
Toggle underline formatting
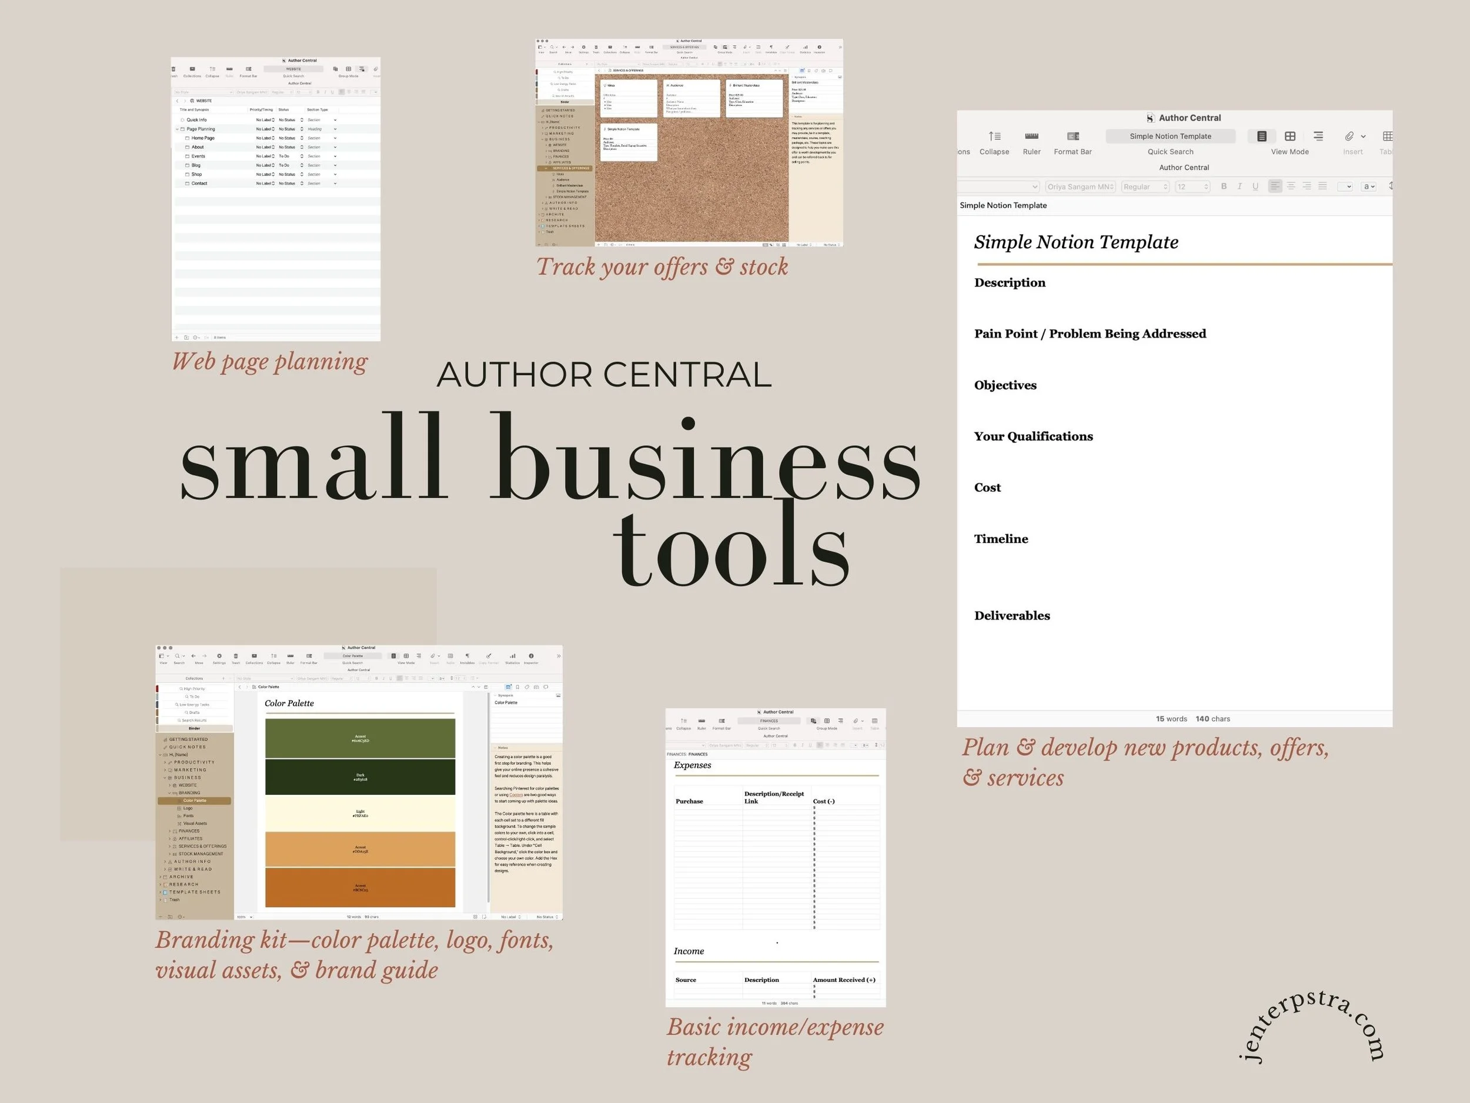pos(1256,186)
